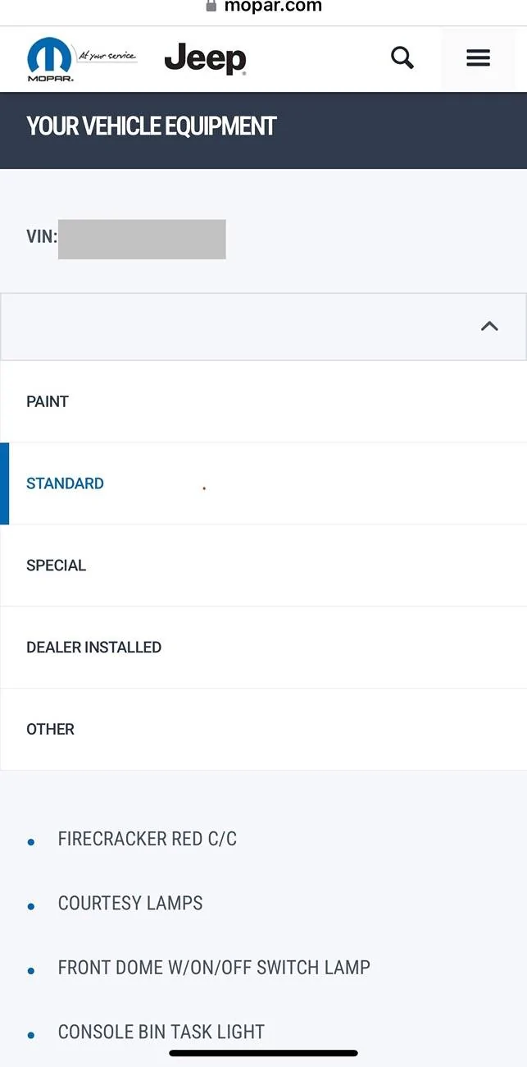Tap the lock icon beside mopar.com
The height and width of the screenshot is (1067, 527).
211,6
